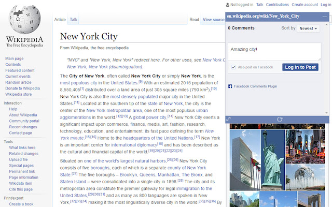Click the en.wikipedia.org/wiki/New_York_City panel title

click(263, 16)
